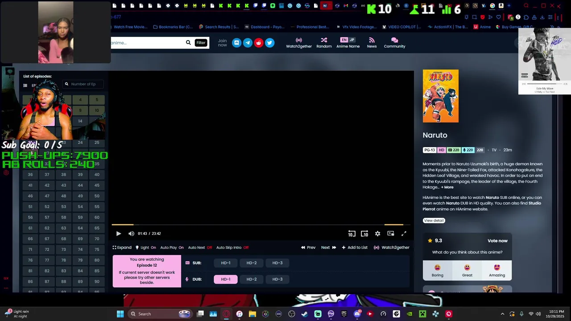Open Opera GX browser in taskbar
The image size is (571, 321).
coord(226,314)
